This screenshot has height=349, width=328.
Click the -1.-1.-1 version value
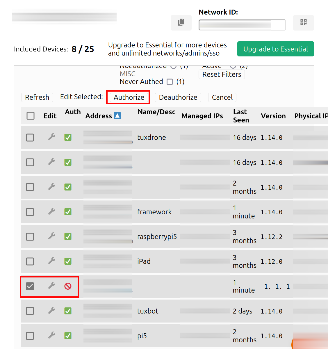tap(275, 286)
